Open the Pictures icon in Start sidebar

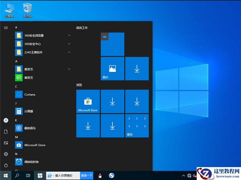point(6,143)
